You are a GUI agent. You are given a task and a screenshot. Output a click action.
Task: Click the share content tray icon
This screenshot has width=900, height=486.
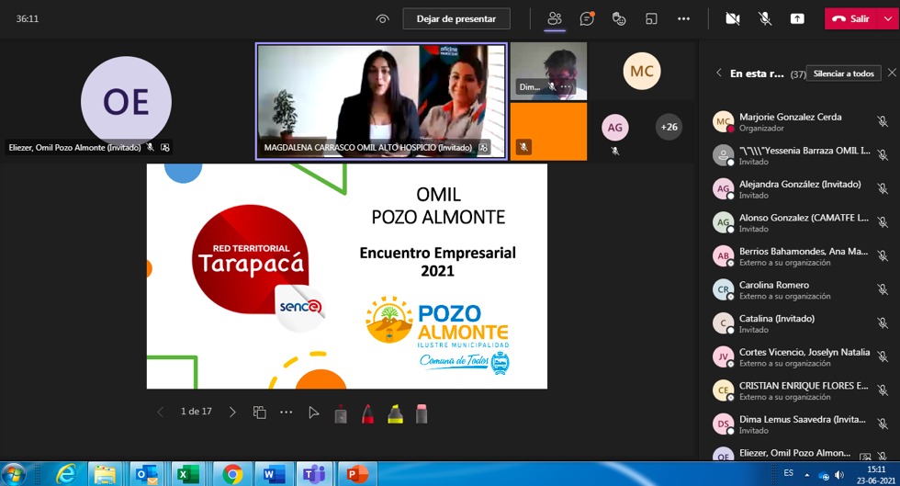[797, 18]
